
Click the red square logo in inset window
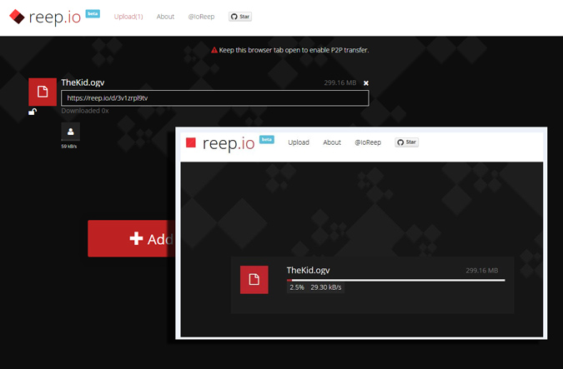click(x=191, y=142)
